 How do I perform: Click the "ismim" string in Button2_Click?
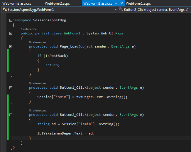[85, 124]
